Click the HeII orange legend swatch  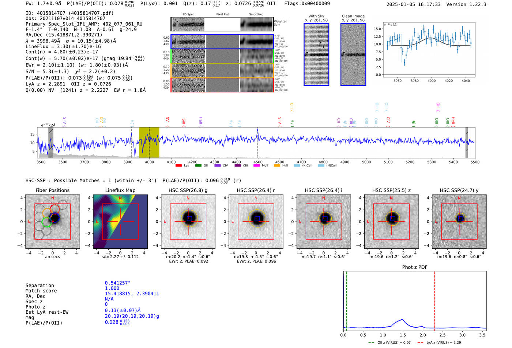277,166
